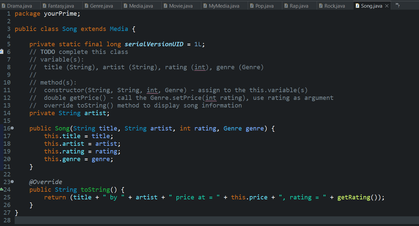
Task: Close the Song.java tab
Action: pyautogui.click(x=387, y=5)
